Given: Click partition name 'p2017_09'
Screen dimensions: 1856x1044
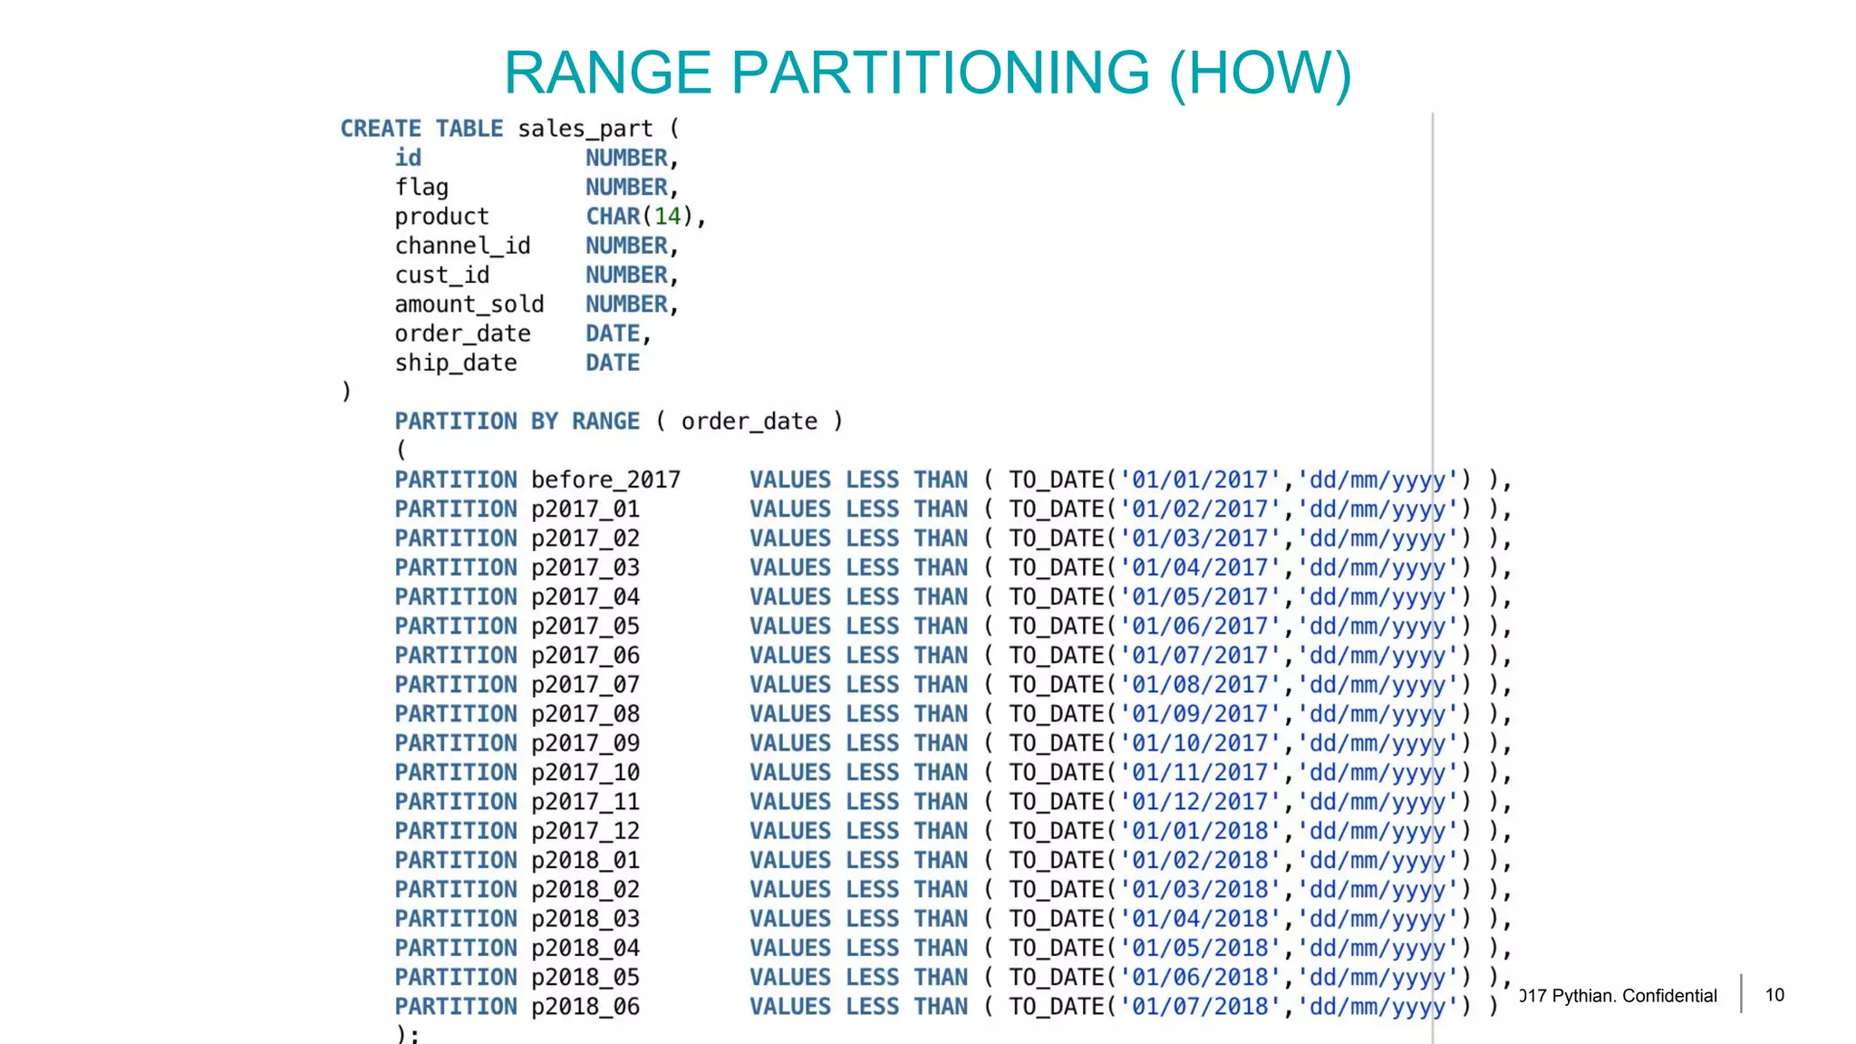Looking at the screenshot, I should [585, 743].
